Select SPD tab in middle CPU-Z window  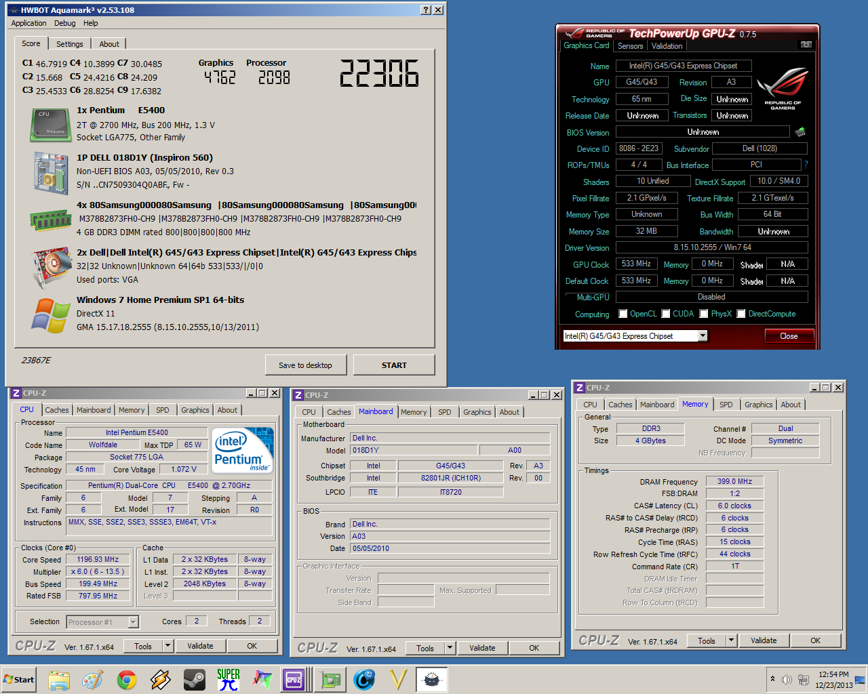tap(444, 412)
